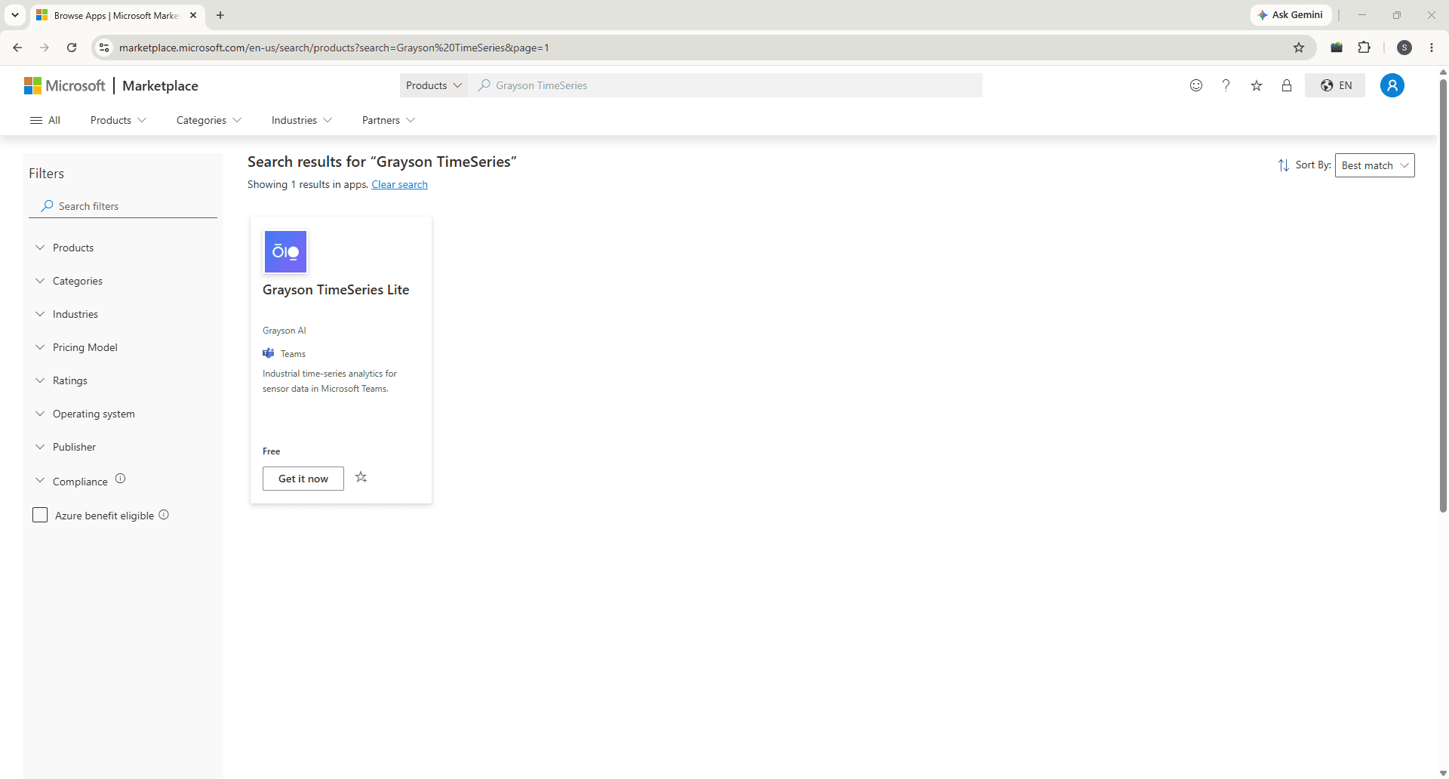Open the Partners nav menu
1449x779 pixels.
(x=389, y=120)
